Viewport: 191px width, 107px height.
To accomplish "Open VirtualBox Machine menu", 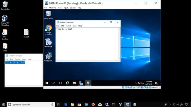I will 53,8.
